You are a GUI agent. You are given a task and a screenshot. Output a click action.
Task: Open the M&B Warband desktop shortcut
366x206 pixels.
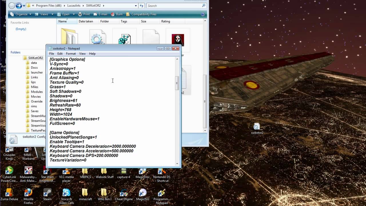pos(28,154)
